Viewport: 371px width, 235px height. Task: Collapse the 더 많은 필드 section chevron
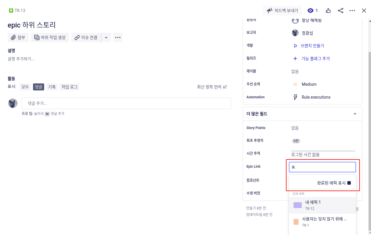tap(355, 114)
